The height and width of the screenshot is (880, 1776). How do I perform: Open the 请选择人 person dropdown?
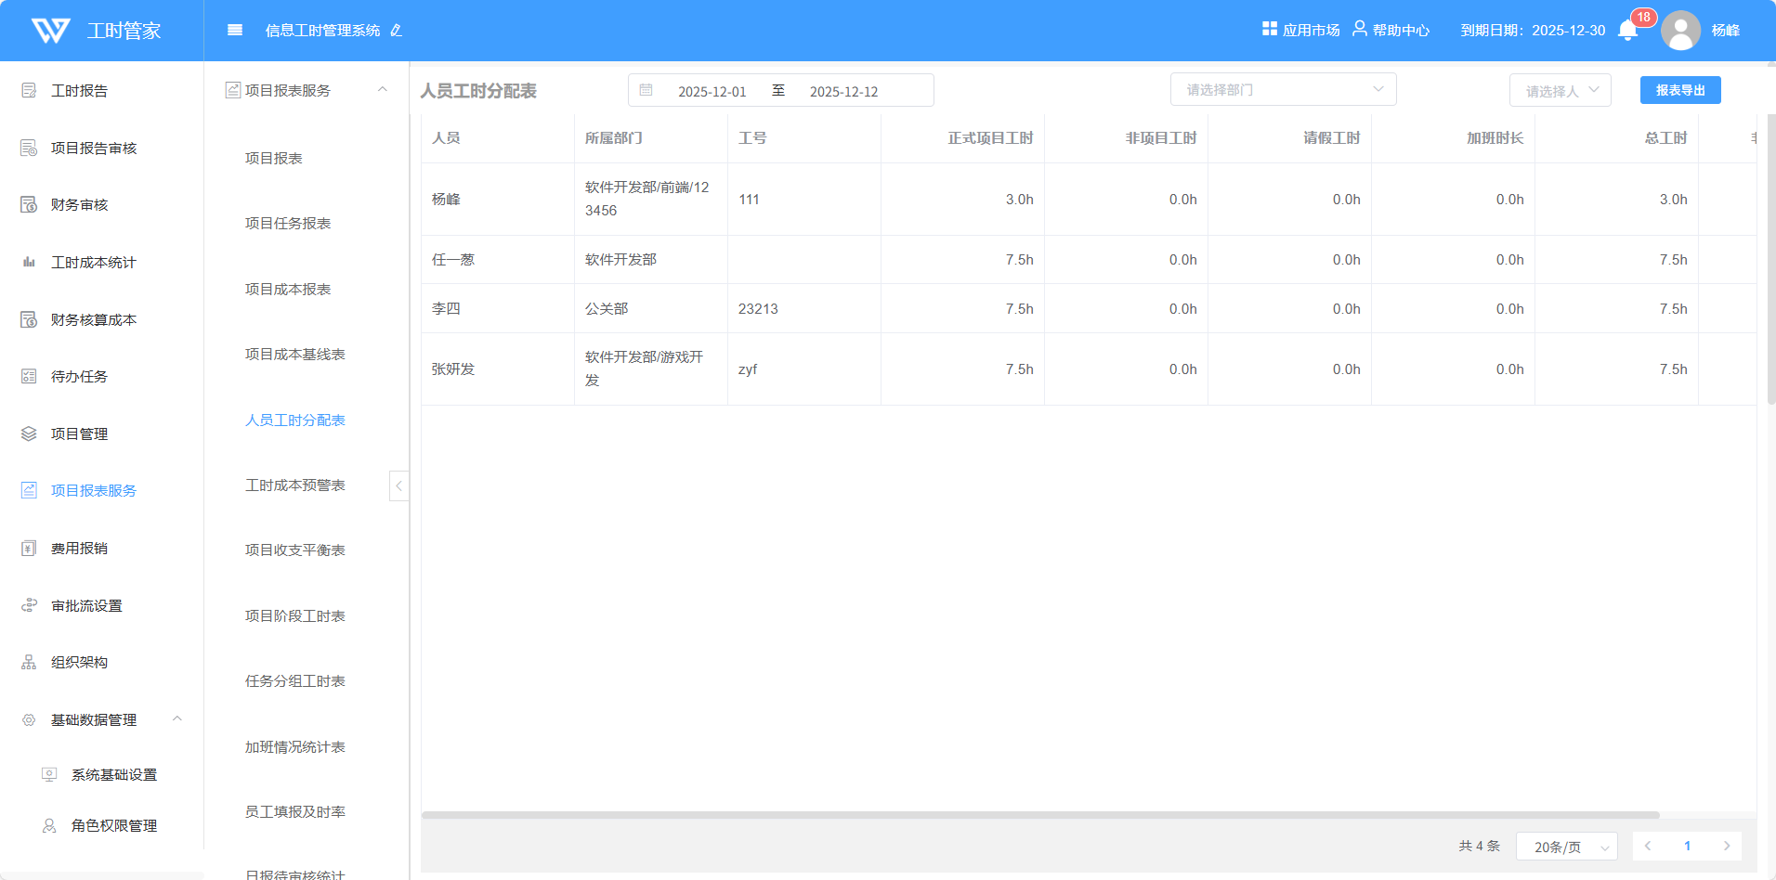click(1560, 91)
